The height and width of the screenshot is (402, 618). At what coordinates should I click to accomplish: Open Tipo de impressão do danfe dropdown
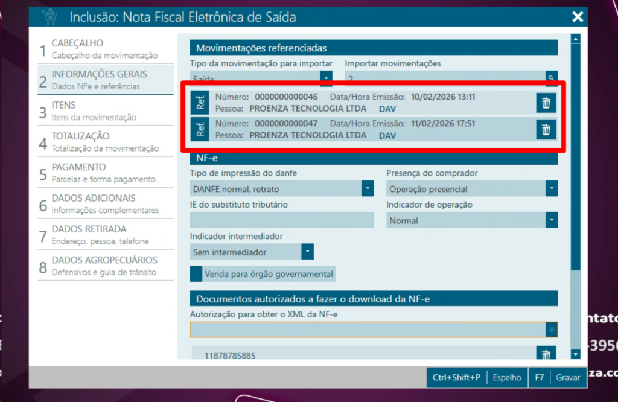368,189
